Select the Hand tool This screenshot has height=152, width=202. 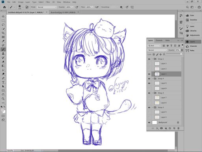(x=3, y=95)
